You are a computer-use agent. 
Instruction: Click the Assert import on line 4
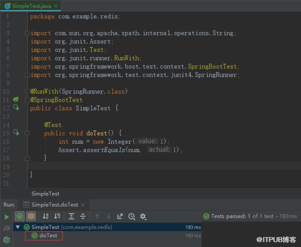(x=72, y=41)
